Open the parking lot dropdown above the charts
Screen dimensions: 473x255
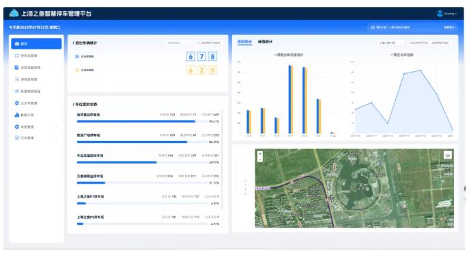pos(391,43)
